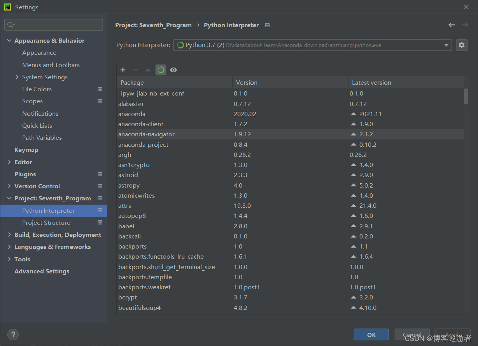Click the OK button
This screenshot has height=346, width=478.
[371, 335]
